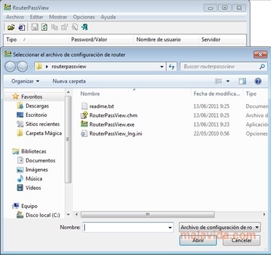Click the path chevron before routerpassview
271x255 pixels.
coord(47,66)
